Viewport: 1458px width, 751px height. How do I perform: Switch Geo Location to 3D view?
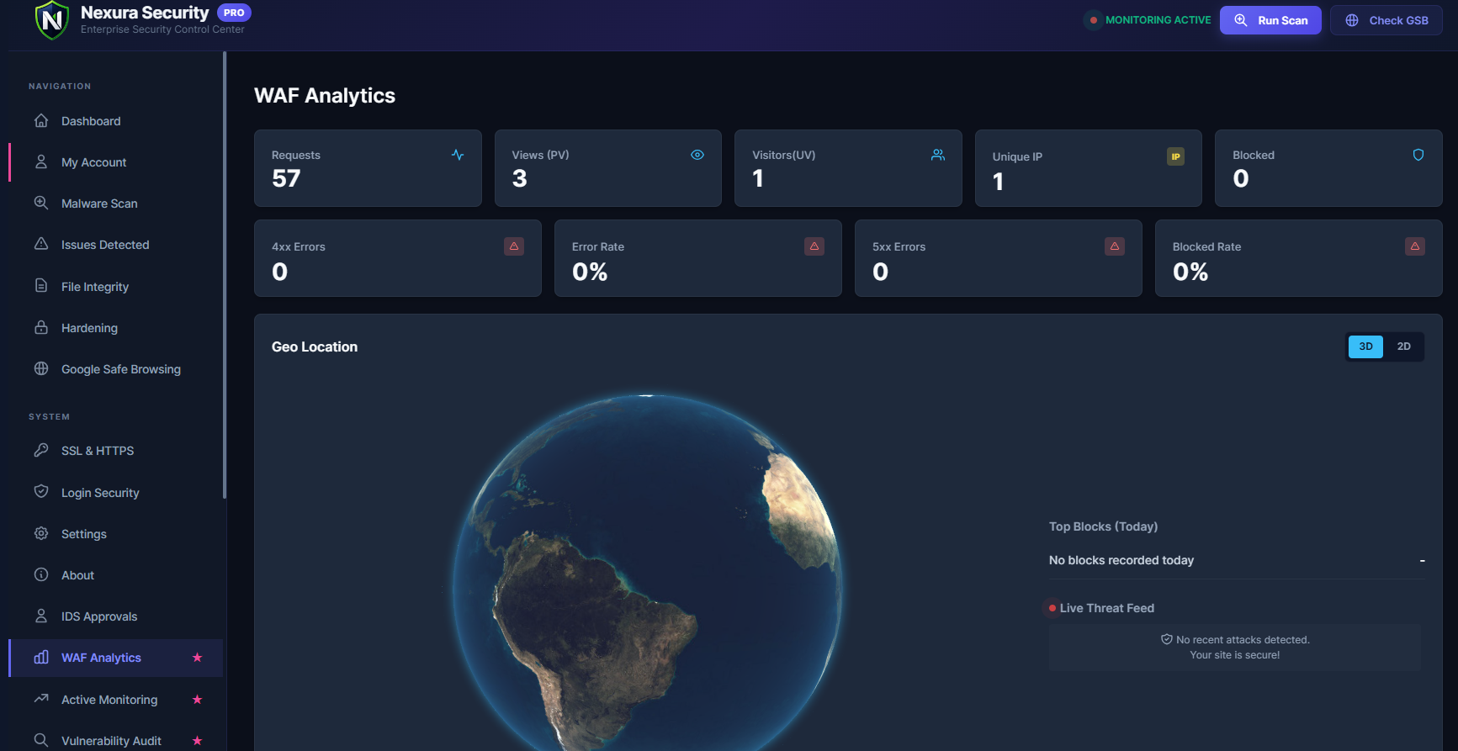(x=1365, y=346)
